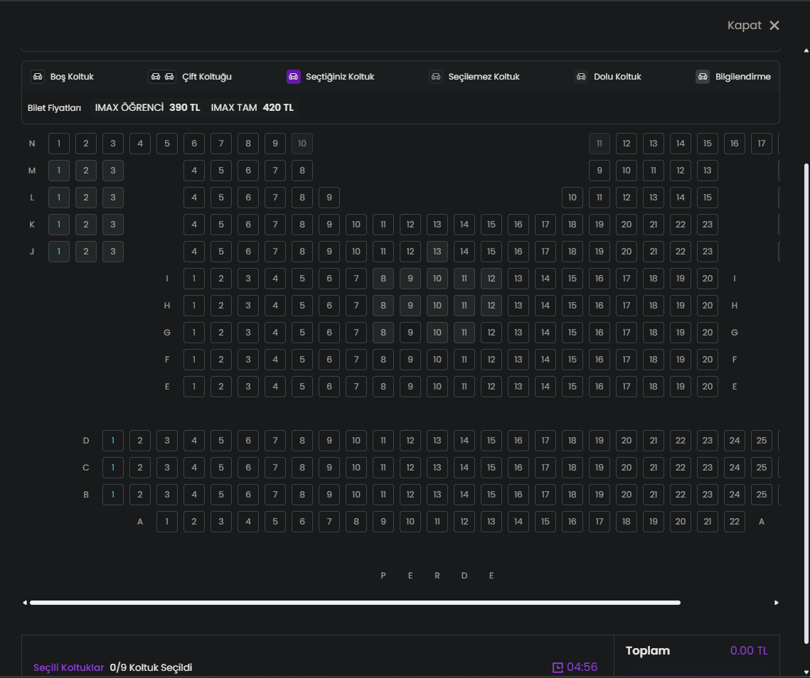Viewport: 810px width, 678px height.
Task: Select seat 1 in row I
Action: [194, 279]
